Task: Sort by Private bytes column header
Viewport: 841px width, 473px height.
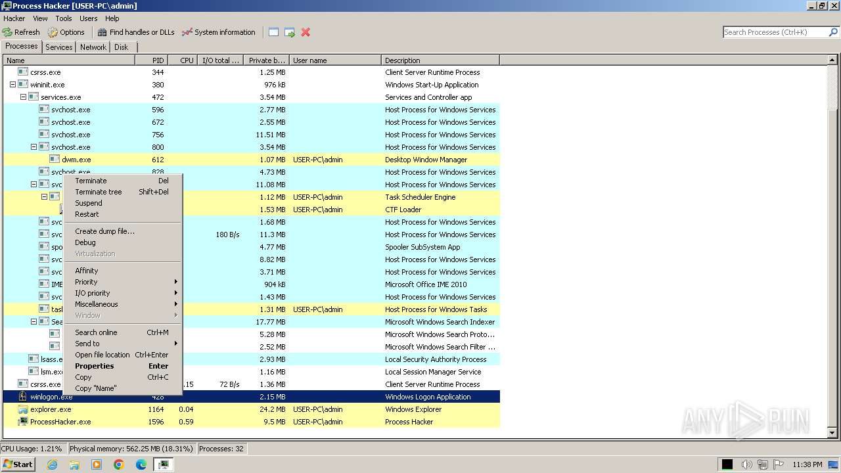Action: click(x=266, y=60)
